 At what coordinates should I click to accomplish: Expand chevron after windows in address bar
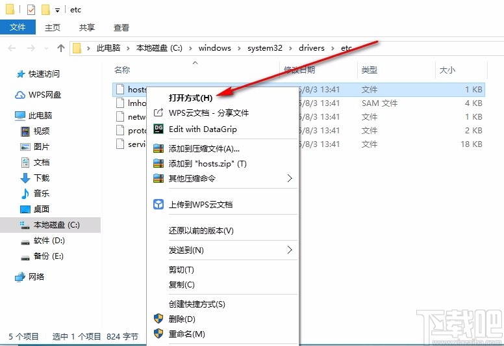click(x=239, y=48)
